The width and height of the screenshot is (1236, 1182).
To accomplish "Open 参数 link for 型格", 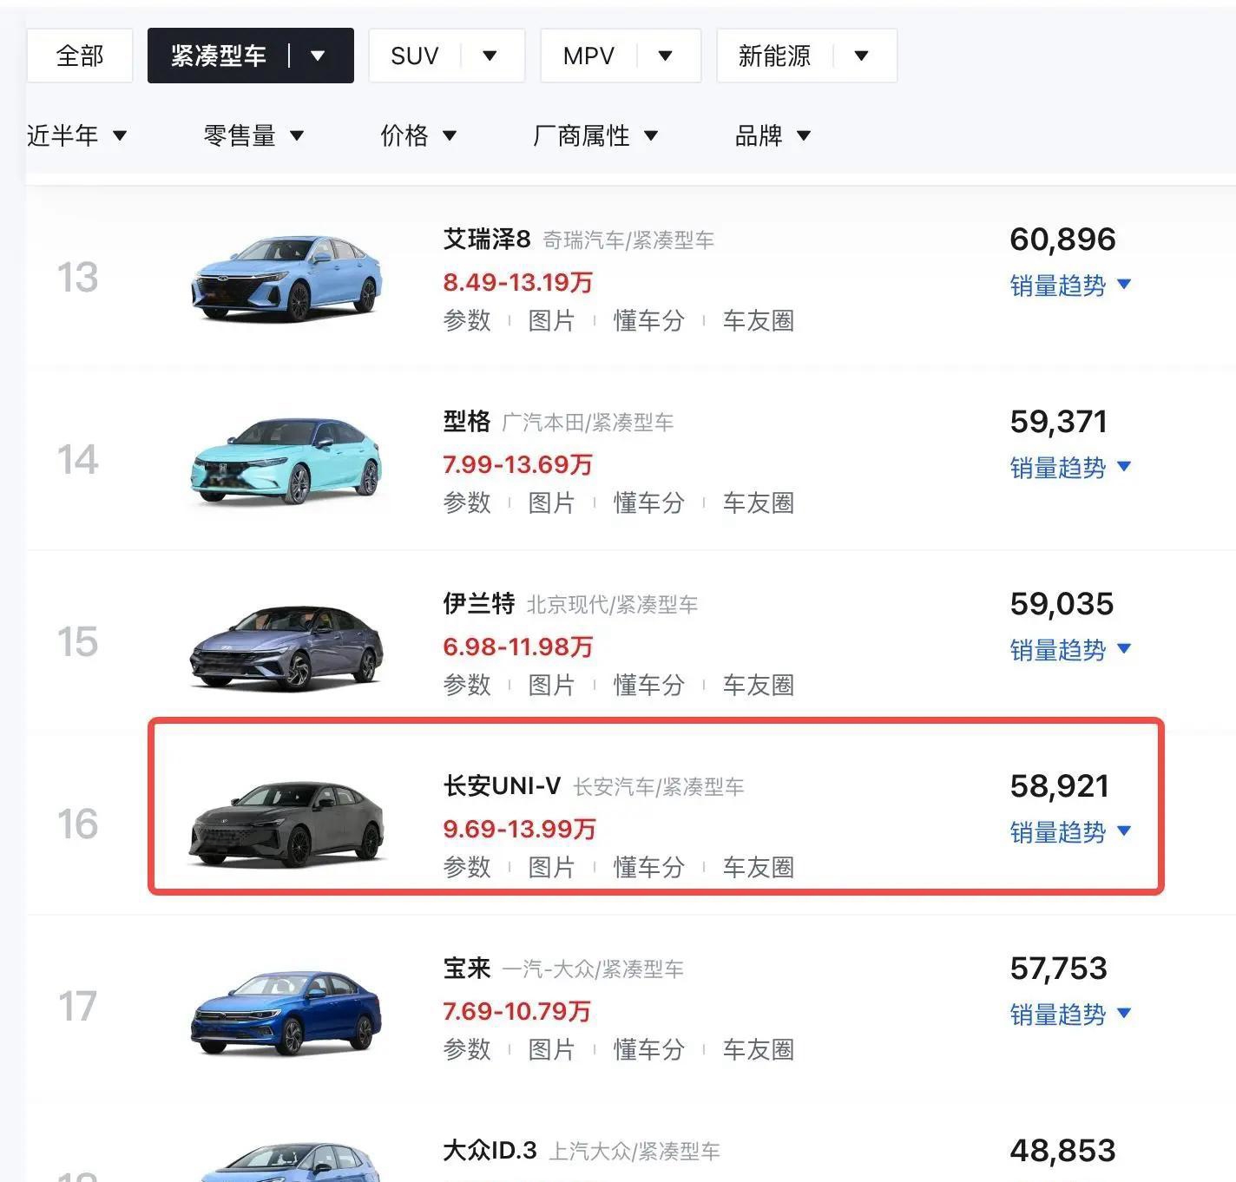I will coord(467,502).
